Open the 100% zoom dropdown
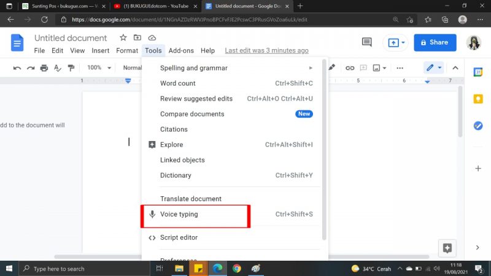The height and width of the screenshot is (276, 491). coord(99,67)
